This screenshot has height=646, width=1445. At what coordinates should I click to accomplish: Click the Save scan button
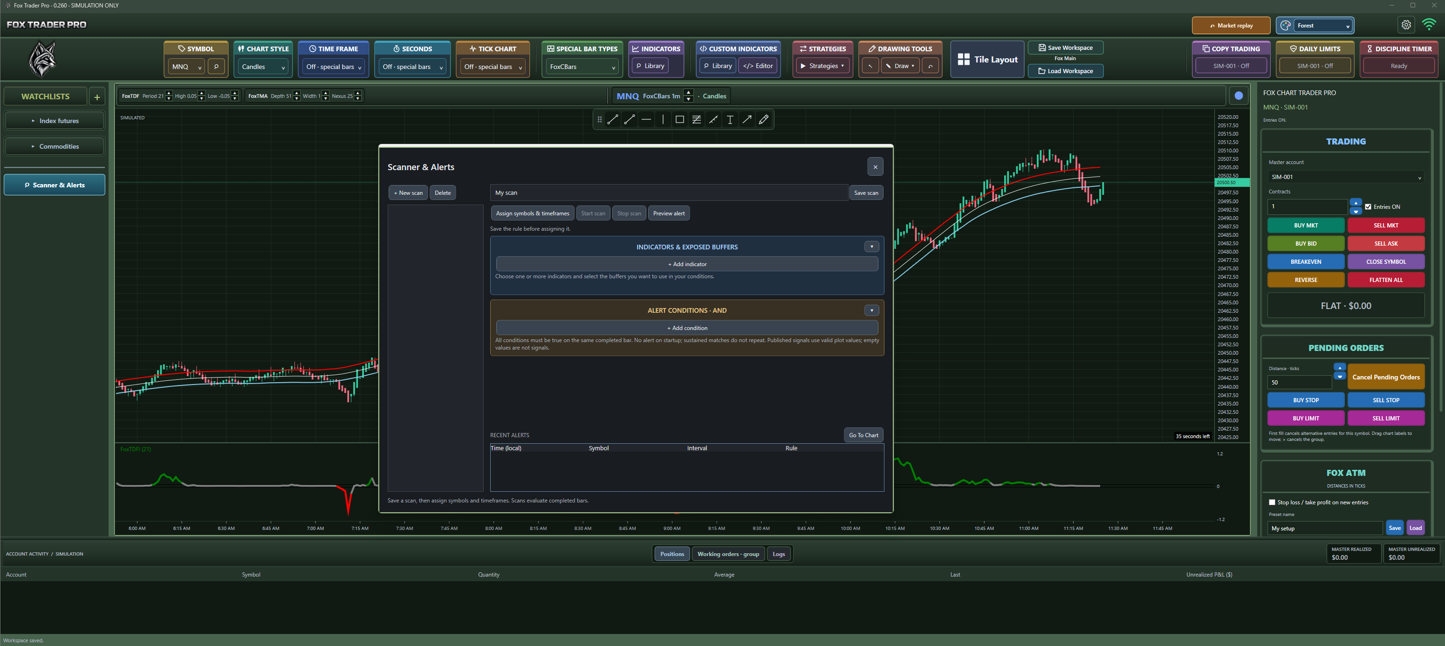tap(866, 192)
